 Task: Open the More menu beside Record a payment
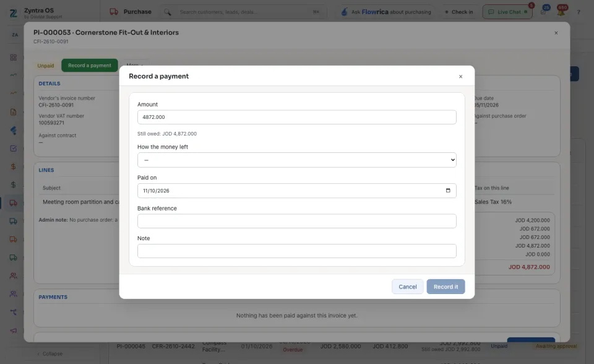(x=134, y=64)
